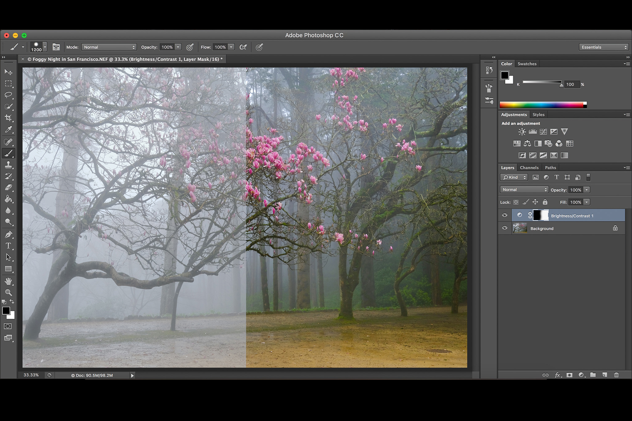Select the Brightness/Contrast layer mask thumbnail

coord(540,215)
